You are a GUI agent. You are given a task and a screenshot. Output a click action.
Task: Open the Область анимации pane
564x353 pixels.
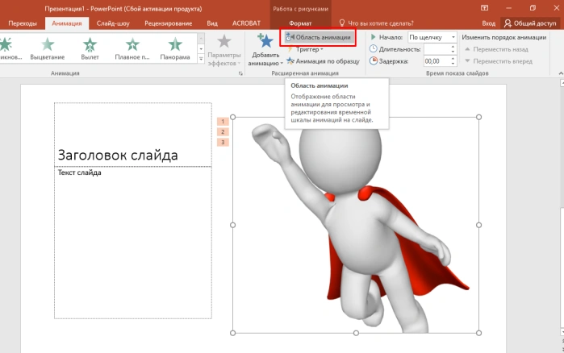[319, 37]
